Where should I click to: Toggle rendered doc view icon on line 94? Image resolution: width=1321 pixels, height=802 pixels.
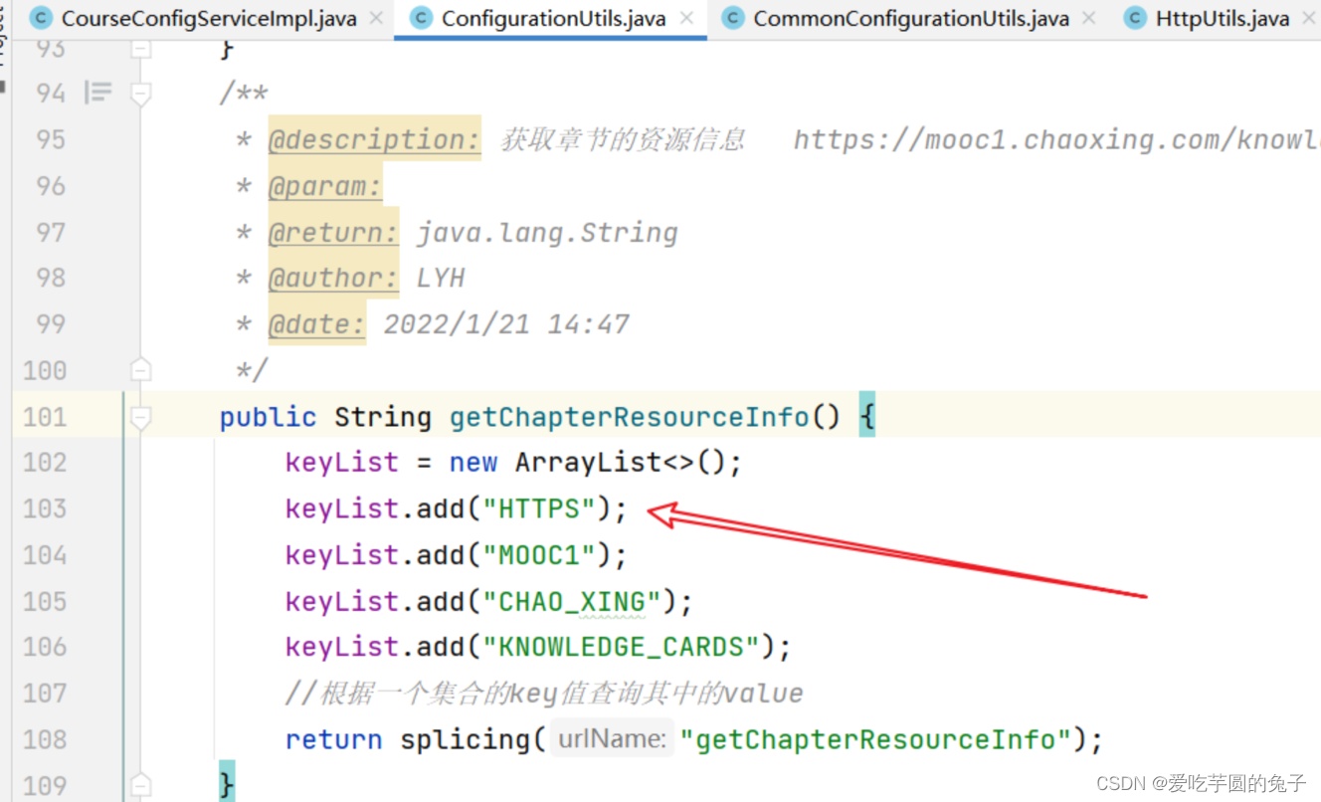point(97,94)
